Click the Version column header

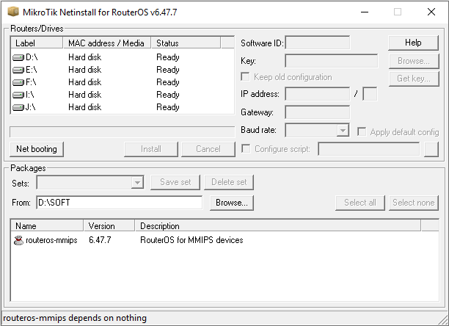point(109,225)
